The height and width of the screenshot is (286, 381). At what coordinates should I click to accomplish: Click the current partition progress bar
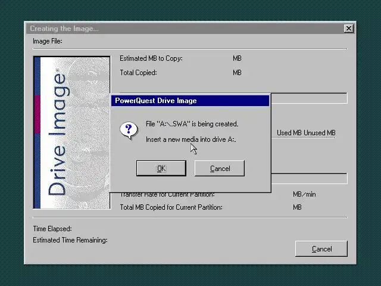coord(309,179)
